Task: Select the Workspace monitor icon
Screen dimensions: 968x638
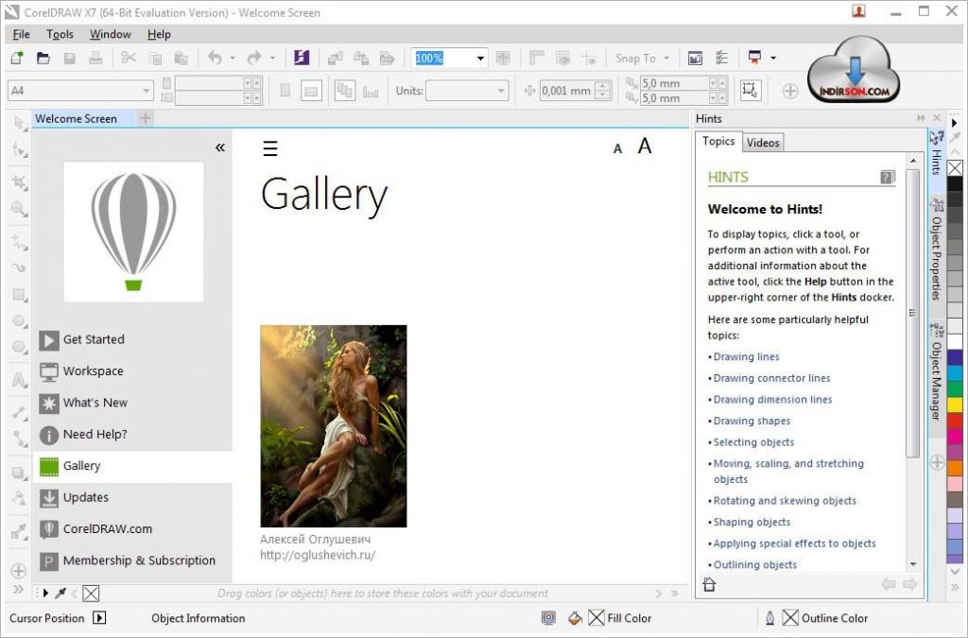Action: tap(49, 371)
